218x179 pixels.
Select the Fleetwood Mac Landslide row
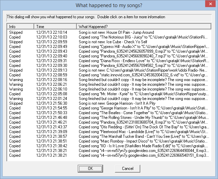pos(109,132)
